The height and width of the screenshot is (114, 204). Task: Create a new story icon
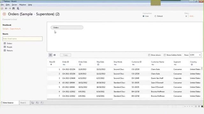click(42, 103)
